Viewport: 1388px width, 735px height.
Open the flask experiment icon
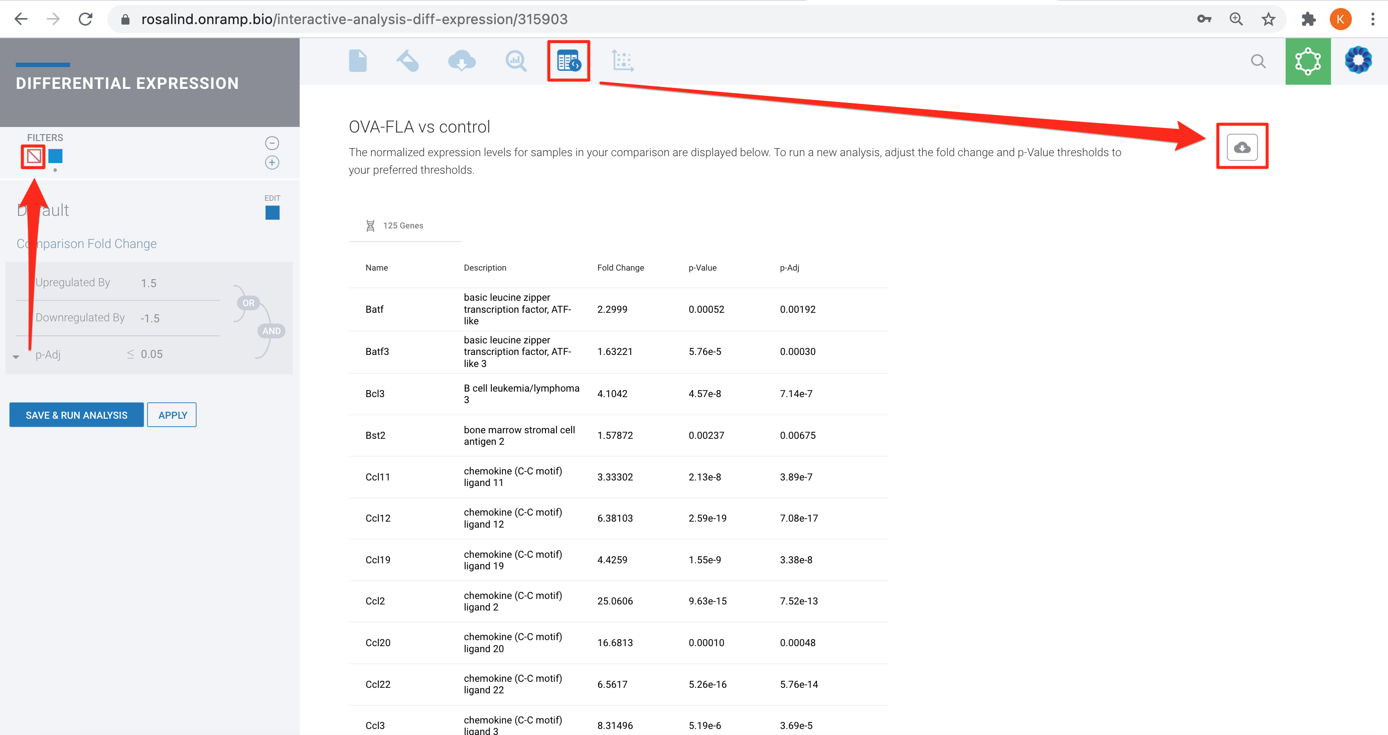coord(408,61)
